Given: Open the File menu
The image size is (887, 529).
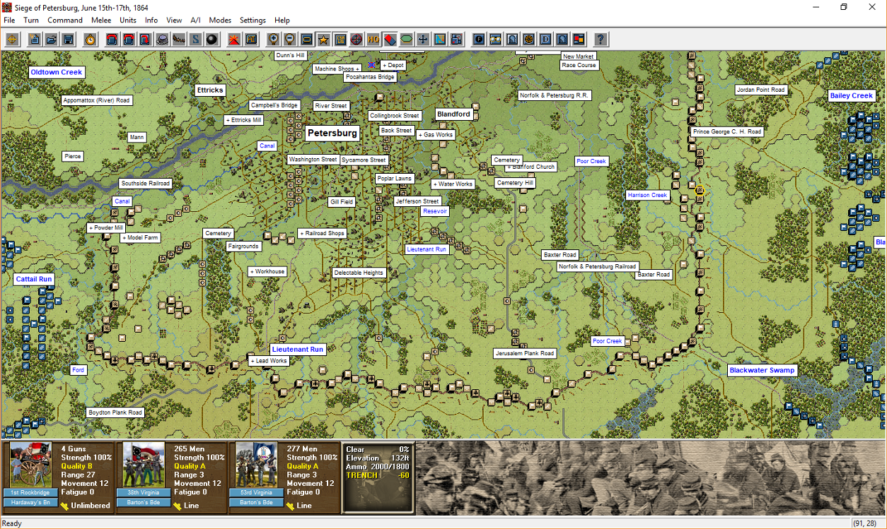Looking at the screenshot, I should (9, 20).
